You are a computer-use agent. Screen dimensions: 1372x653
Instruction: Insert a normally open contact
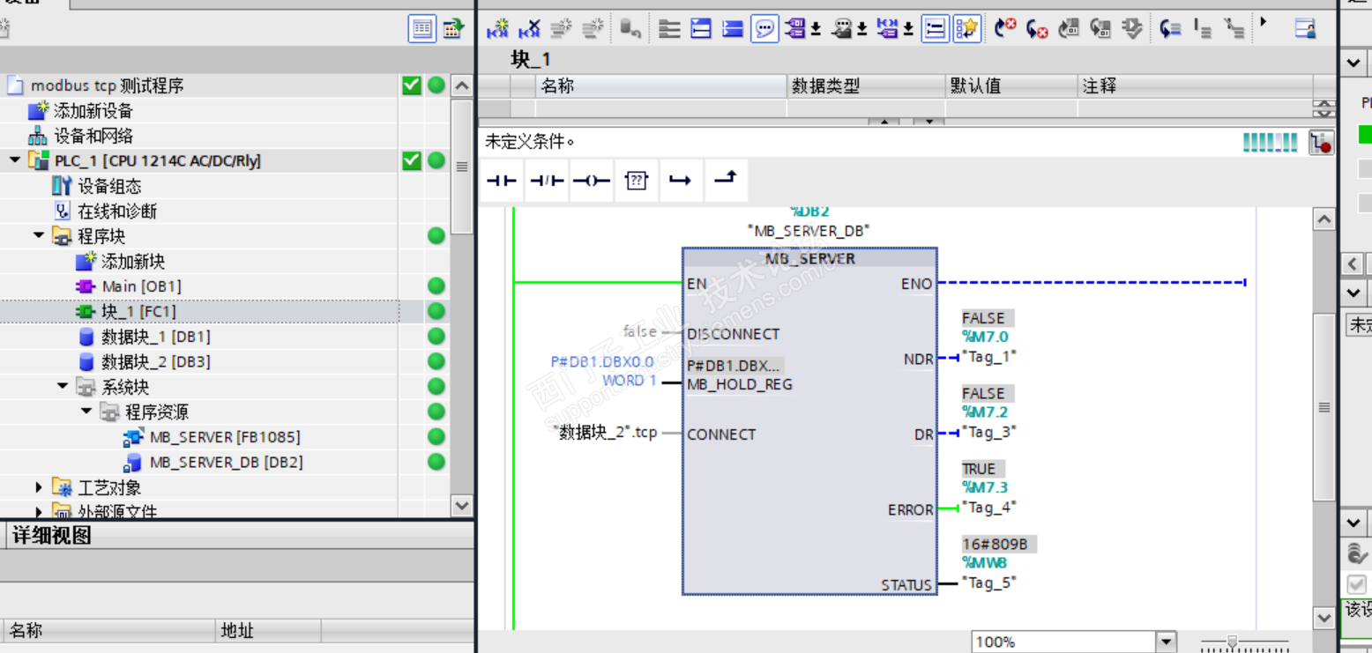pyautogui.click(x=502, y=181)
